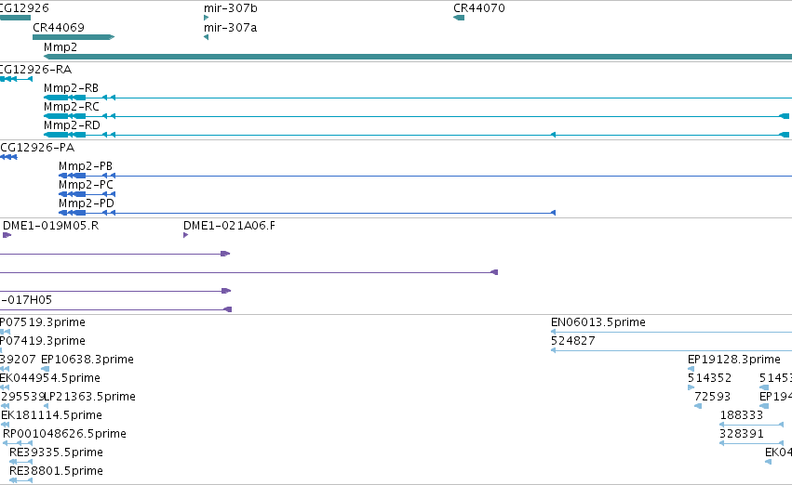The height and width of the screenshot is (485, 792).
Task: Select the 72593 feature arrow
Action: tap(698, 406)
